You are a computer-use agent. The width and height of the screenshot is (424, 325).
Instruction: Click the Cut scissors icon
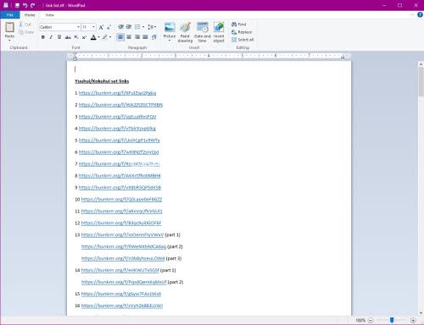tap(21, 25)
